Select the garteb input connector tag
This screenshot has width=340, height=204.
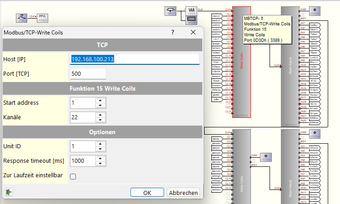[217, 95]
